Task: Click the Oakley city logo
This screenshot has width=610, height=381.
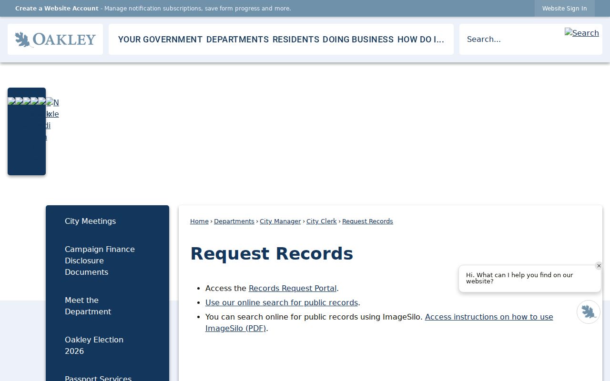Action: [x=55, y=39]
